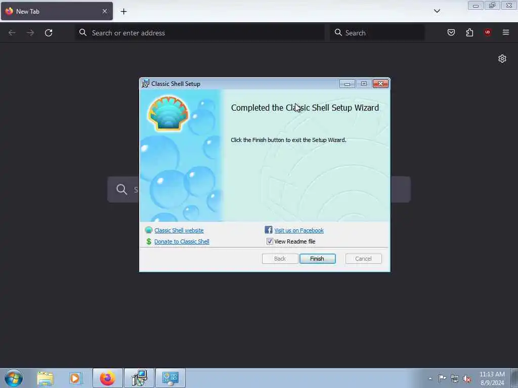Launch Windows Media Player from the taskbar
This screenshot has height=388, width=518.
[x=75, y=378]
